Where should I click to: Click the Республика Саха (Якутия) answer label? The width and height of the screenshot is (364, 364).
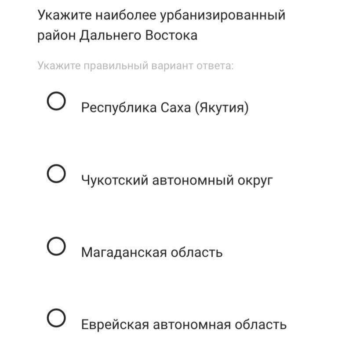pos(165,108)
